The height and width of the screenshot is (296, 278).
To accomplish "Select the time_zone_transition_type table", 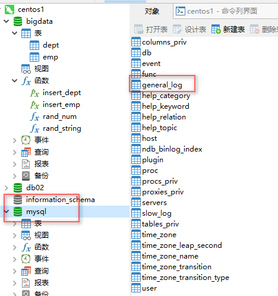I will coord(181,278).
